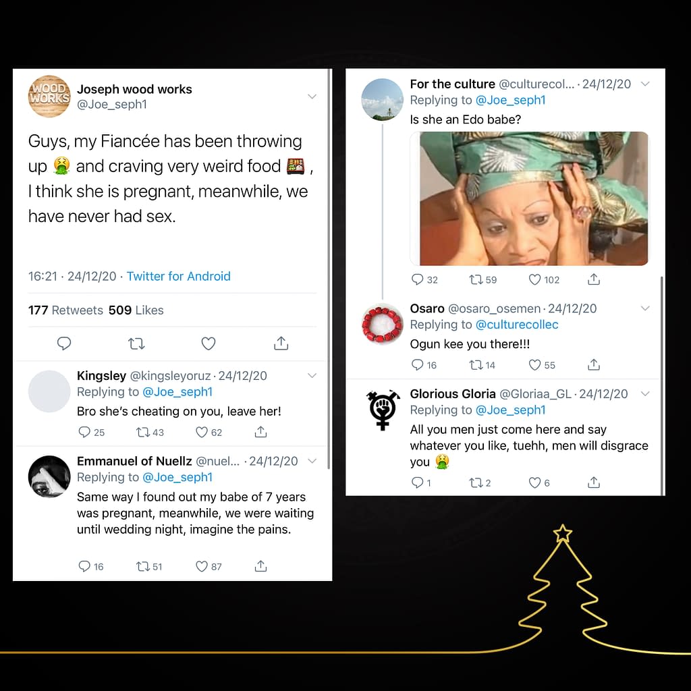Reply to Glorious Gloria's tweet
The width and height of the screenshot is (691, 691).
pos(417,482)
